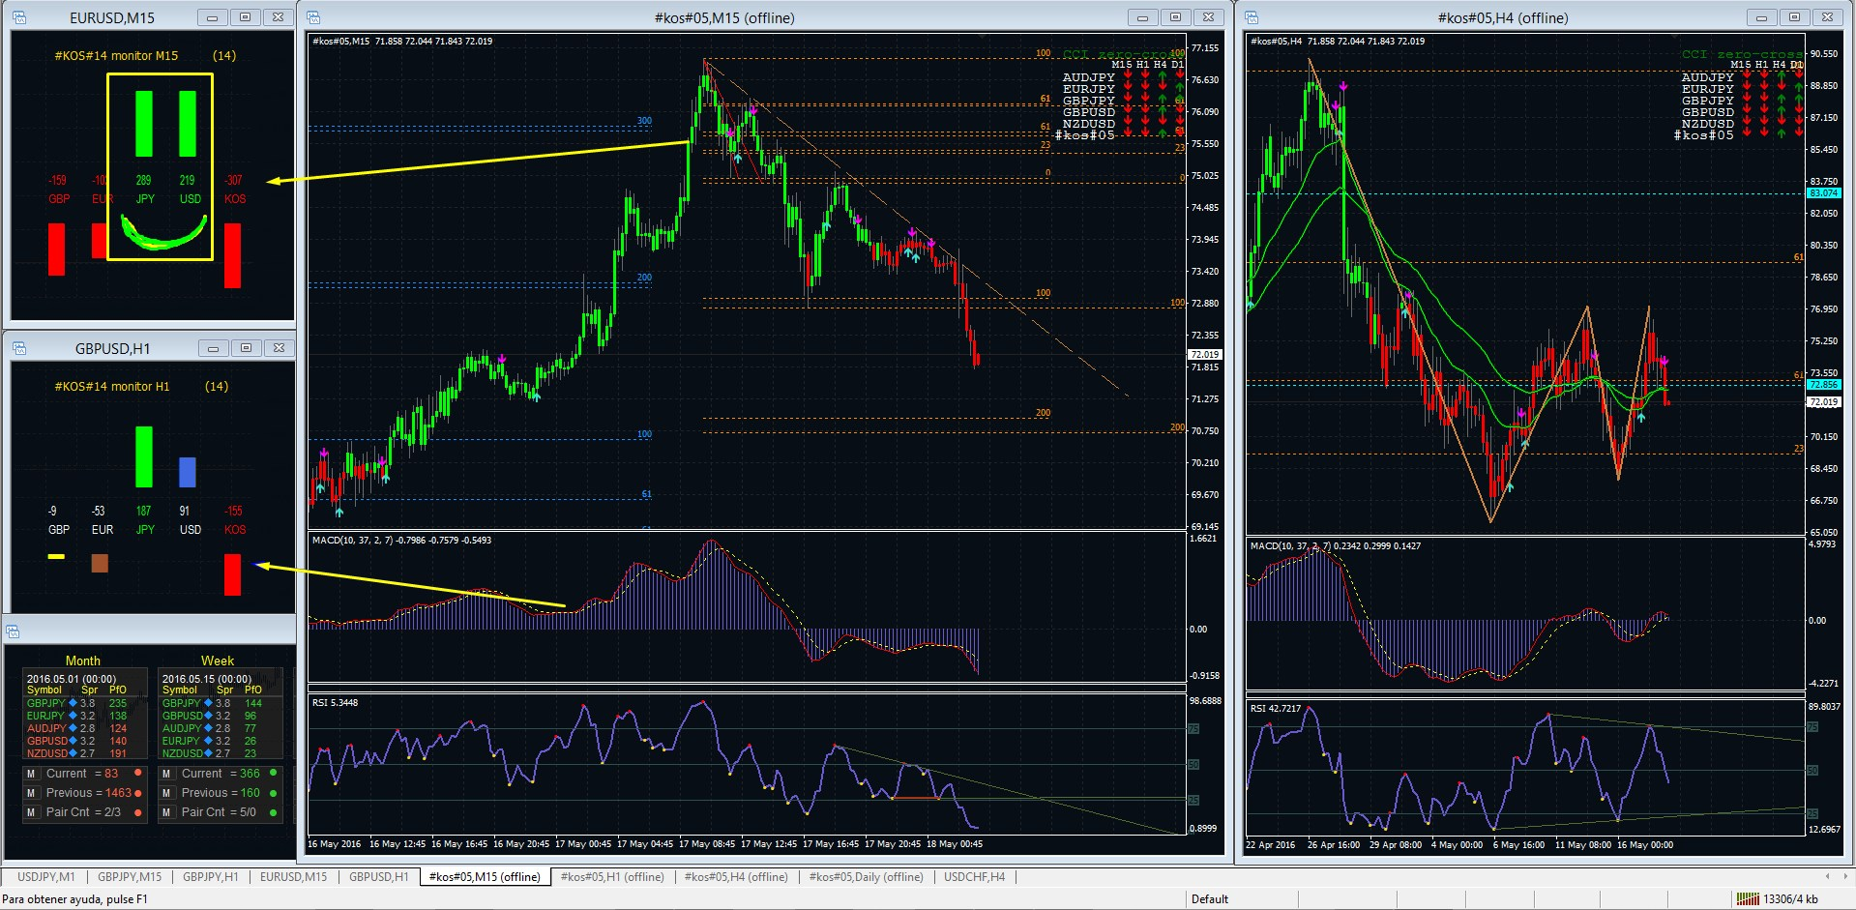The width and height of the screenshot is (1856, 910).
Task: Click the M button beside Month Previous
Action: click(31, 793)
